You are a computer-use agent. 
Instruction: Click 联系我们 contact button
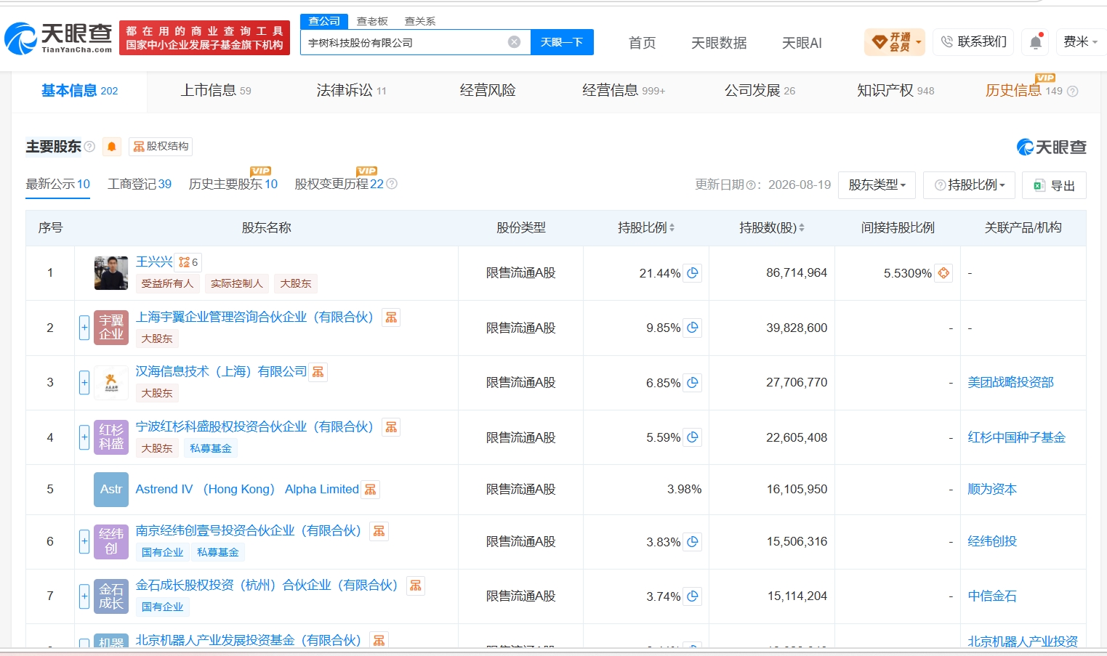973,42
